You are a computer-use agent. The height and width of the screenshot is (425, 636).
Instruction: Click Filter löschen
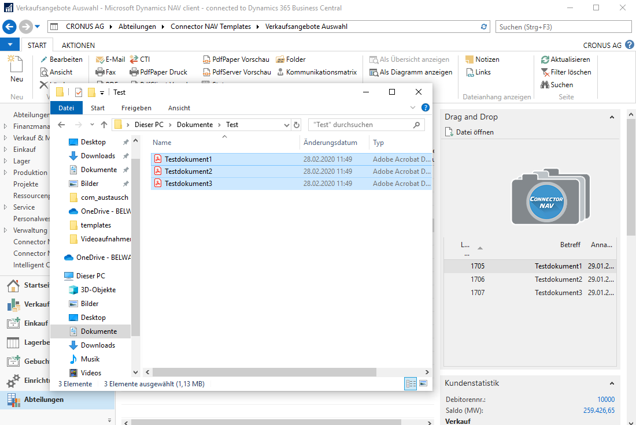(x=566, y=72)
